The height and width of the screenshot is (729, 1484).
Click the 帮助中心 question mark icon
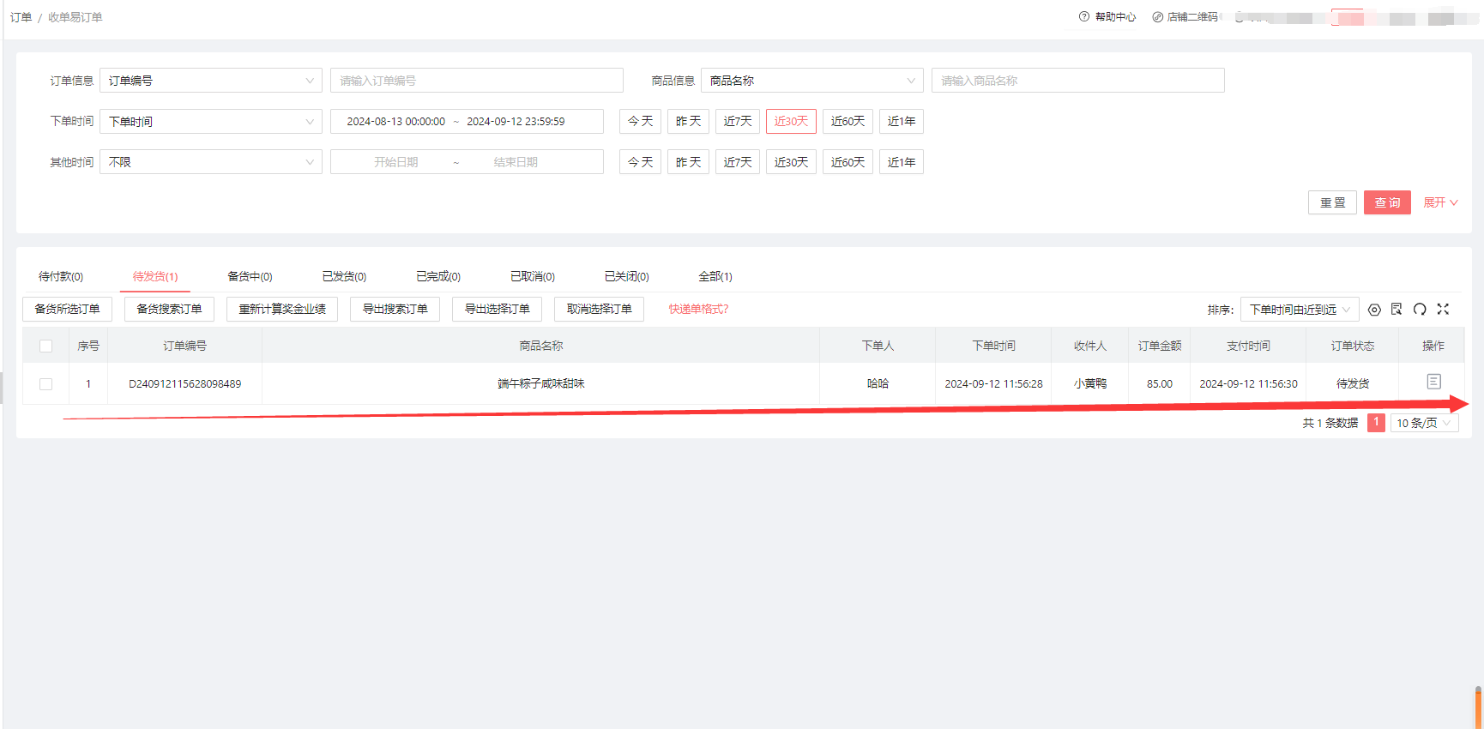tap(1084, 17)
